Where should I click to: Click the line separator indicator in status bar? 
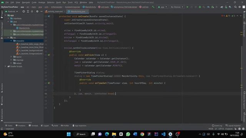pos(216,129)
